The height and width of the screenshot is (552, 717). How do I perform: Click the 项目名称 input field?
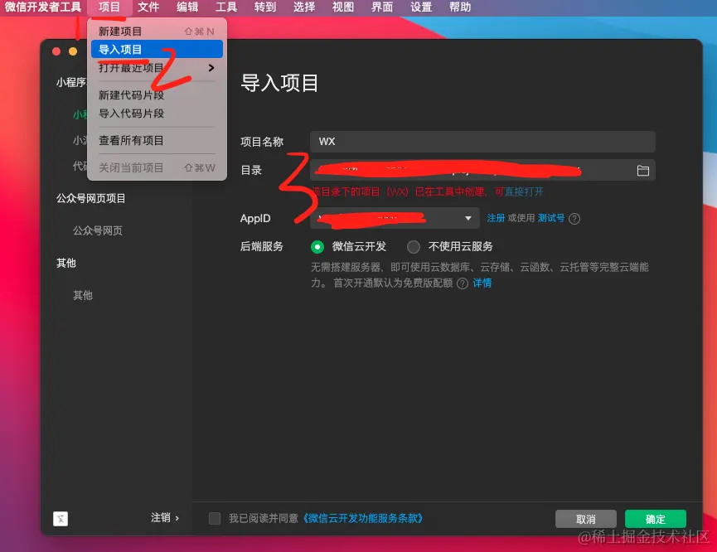pyautogui.click(x=483, y=142)
